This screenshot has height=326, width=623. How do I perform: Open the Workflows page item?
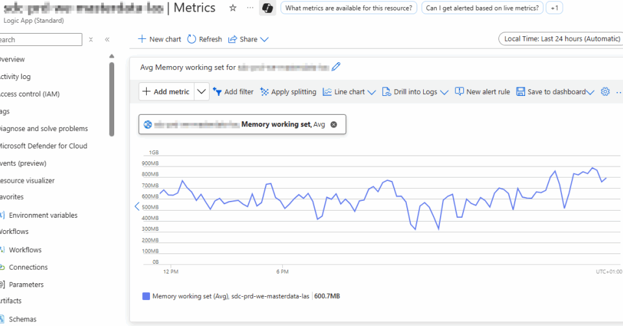click(25, 250)
